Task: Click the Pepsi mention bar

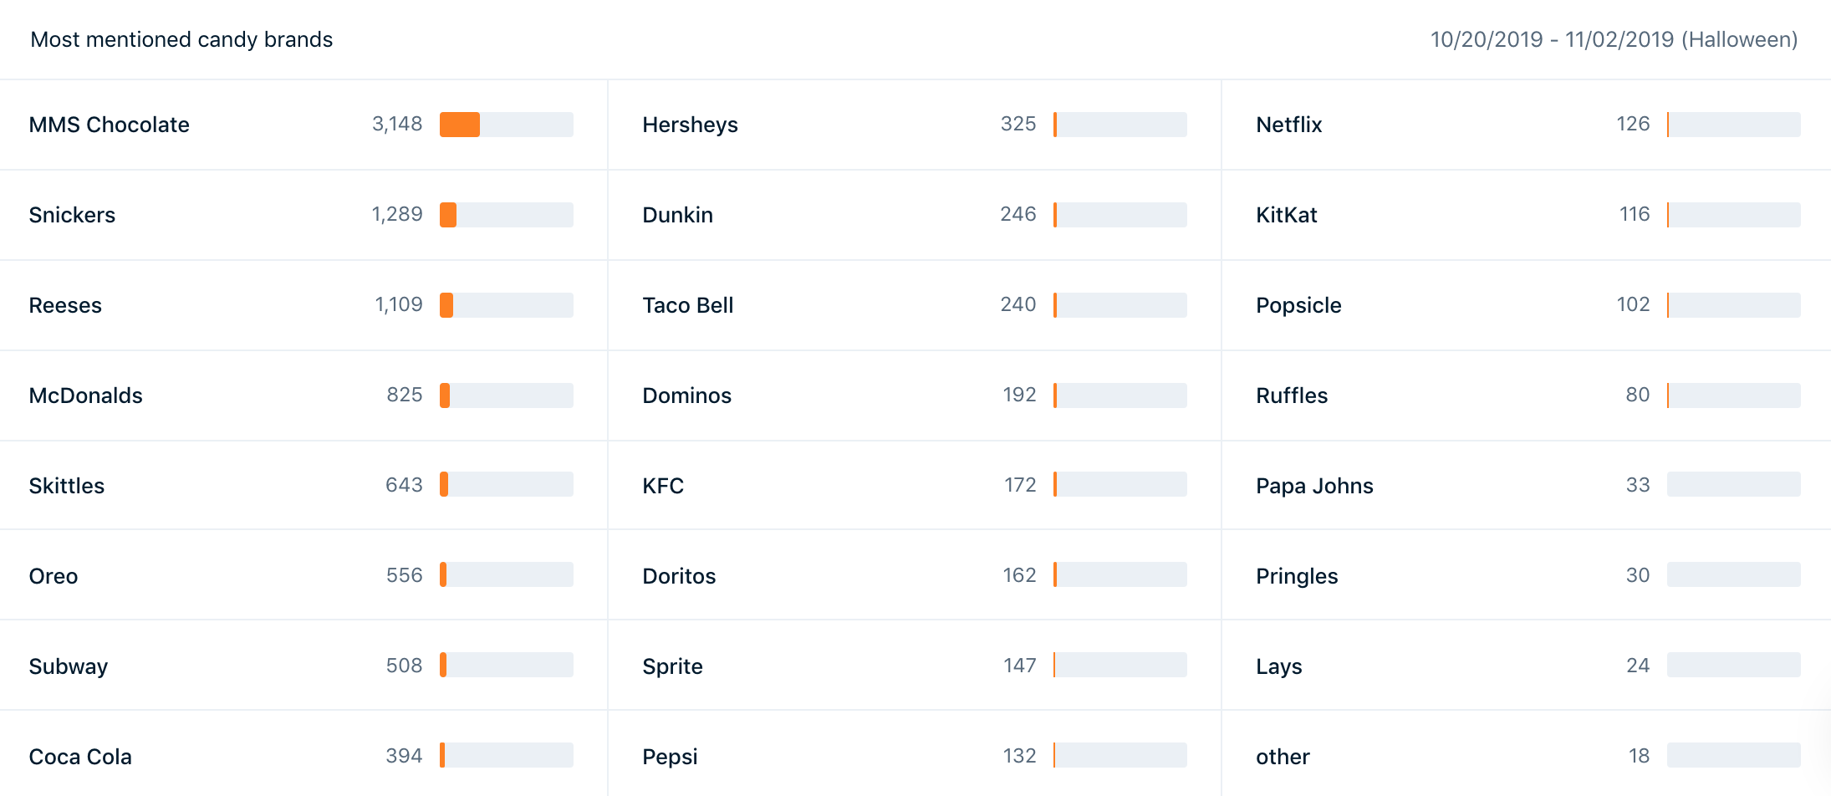Action: pos(1120,755)
